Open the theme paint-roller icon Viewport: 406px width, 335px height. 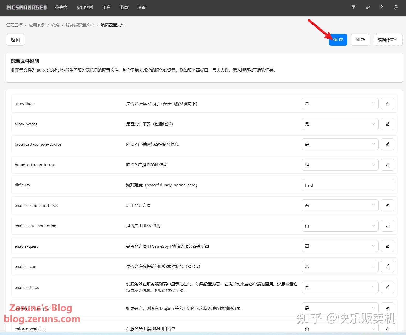[353, 8]
